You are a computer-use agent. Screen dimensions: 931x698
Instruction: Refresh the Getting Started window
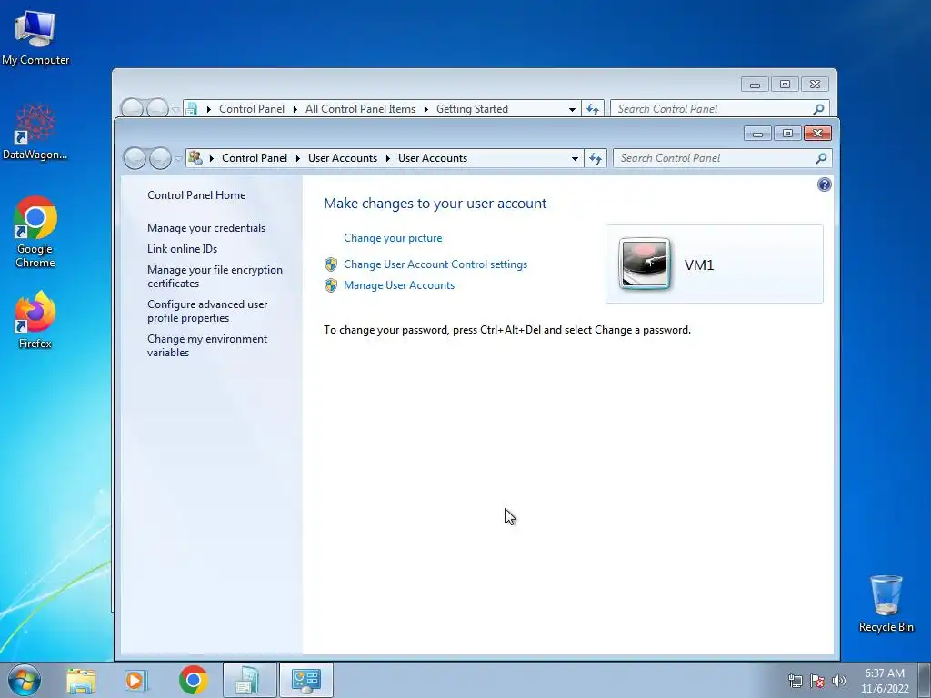click(x=592, y=109)
